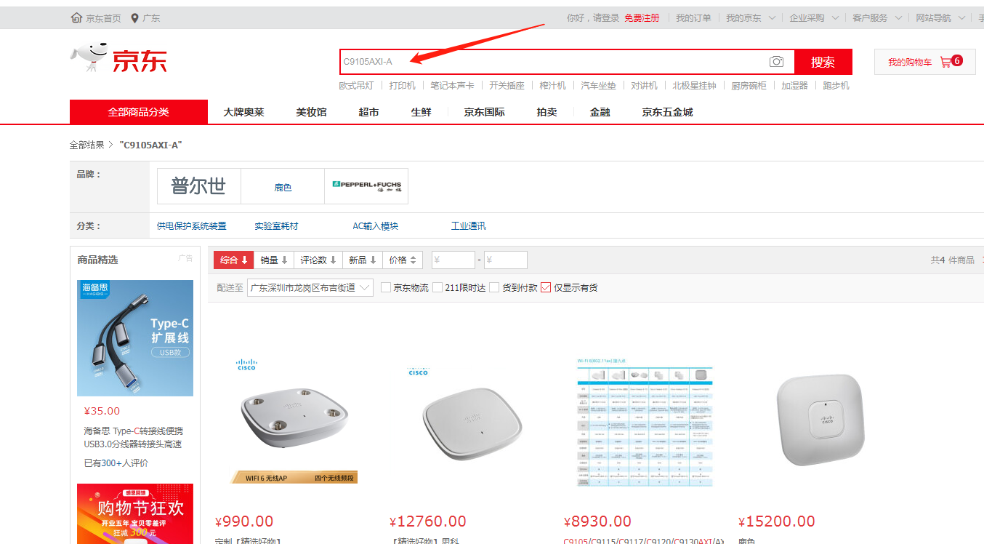Enable the 京东物流 checkbox
The width and height of the screenshot is (984, 544).
click(386, 287)
